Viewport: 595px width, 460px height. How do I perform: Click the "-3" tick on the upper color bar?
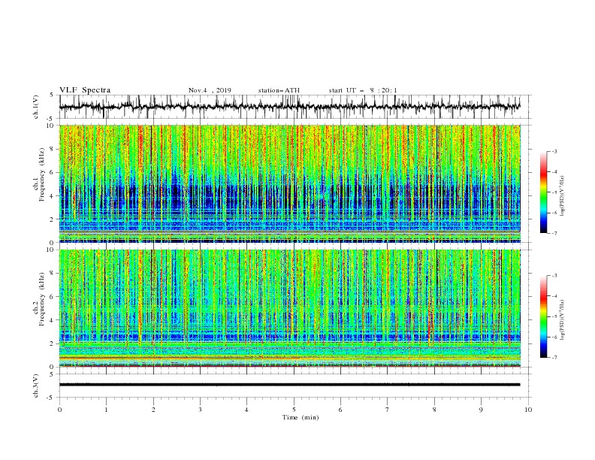554,151
